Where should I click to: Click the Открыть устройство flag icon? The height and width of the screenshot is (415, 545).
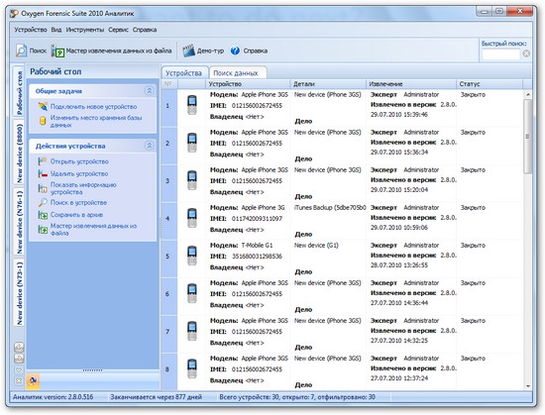pyautogui.click(x=43, y=161)
